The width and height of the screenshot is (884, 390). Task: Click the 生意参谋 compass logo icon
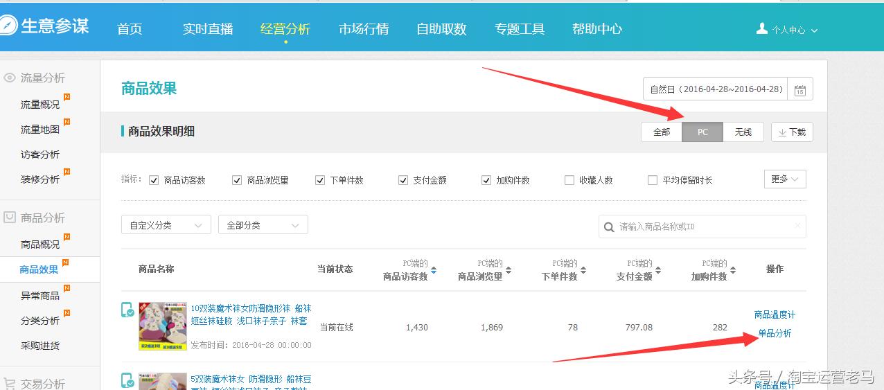tap(8, 26)
